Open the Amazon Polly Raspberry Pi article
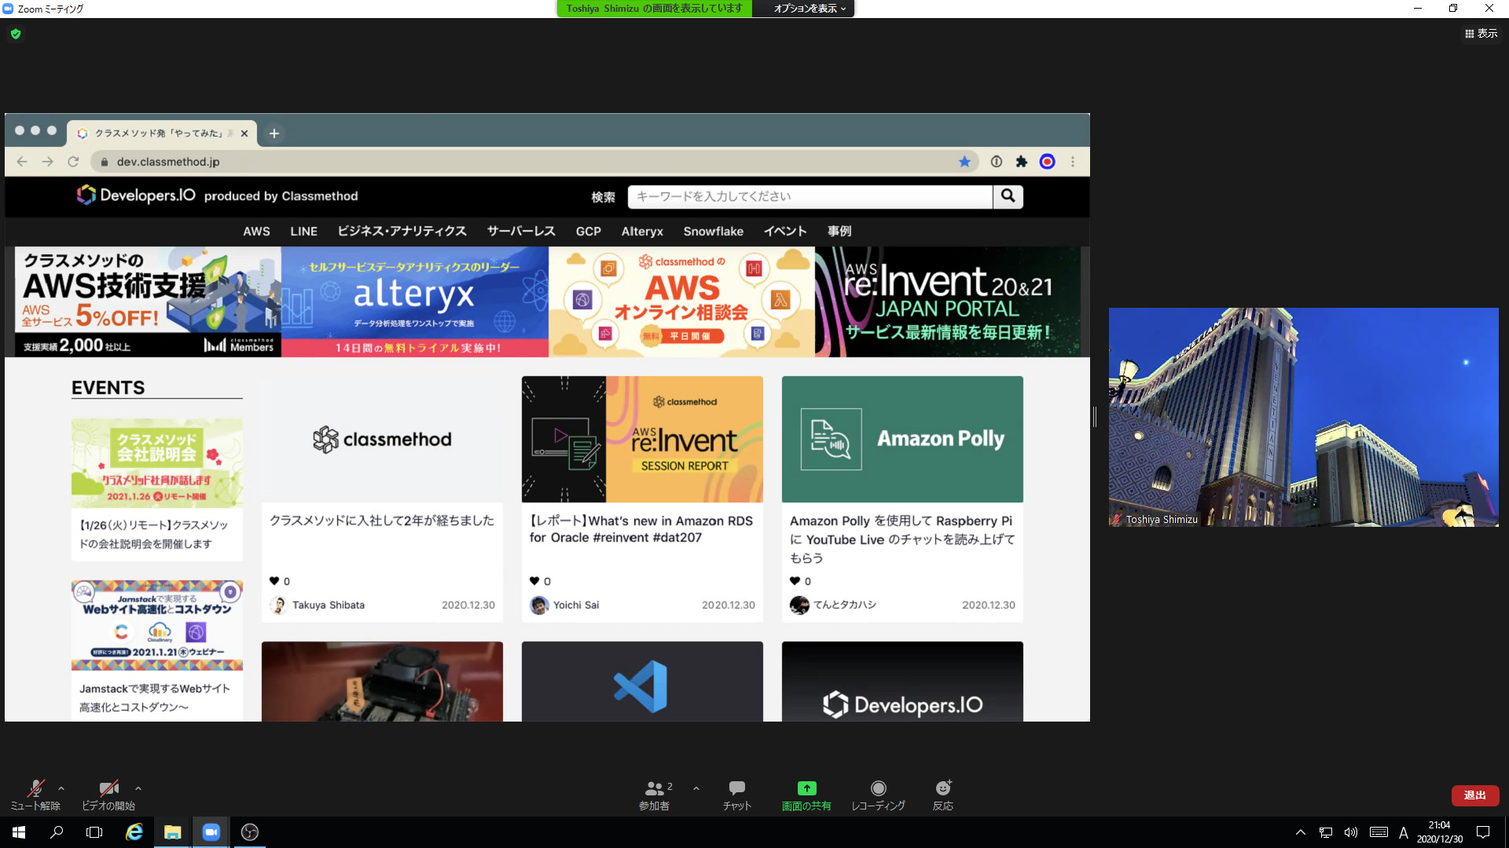1509x848 pixels. click(902, 539)
